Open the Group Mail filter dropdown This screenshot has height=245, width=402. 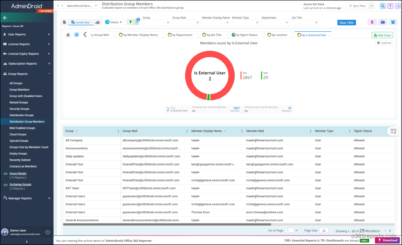(186, 22)
